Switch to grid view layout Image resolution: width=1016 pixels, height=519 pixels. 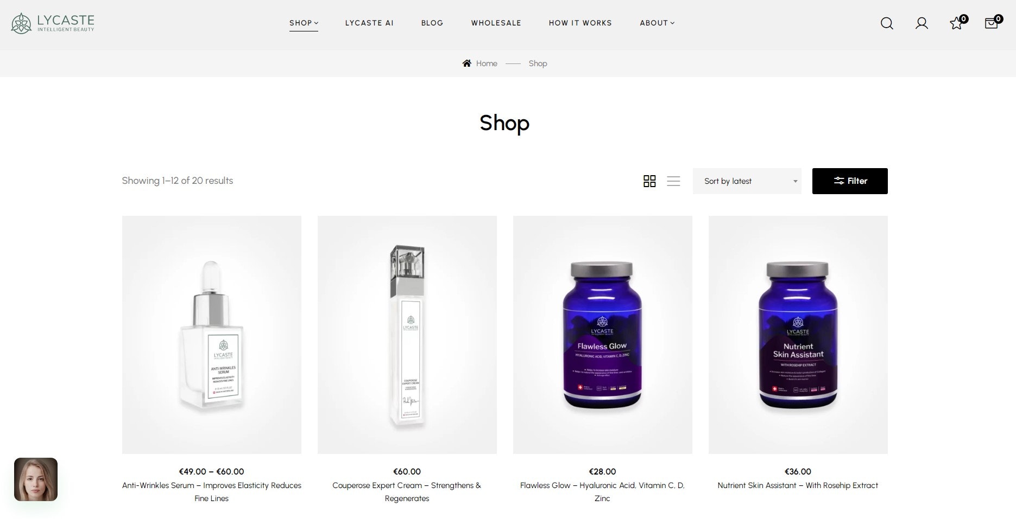(x=649, y=181)
